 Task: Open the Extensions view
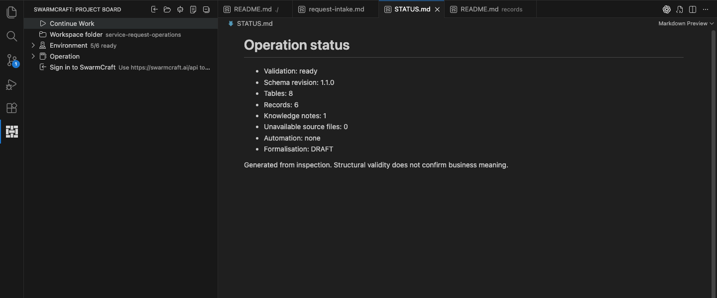(x=11, y=108)
